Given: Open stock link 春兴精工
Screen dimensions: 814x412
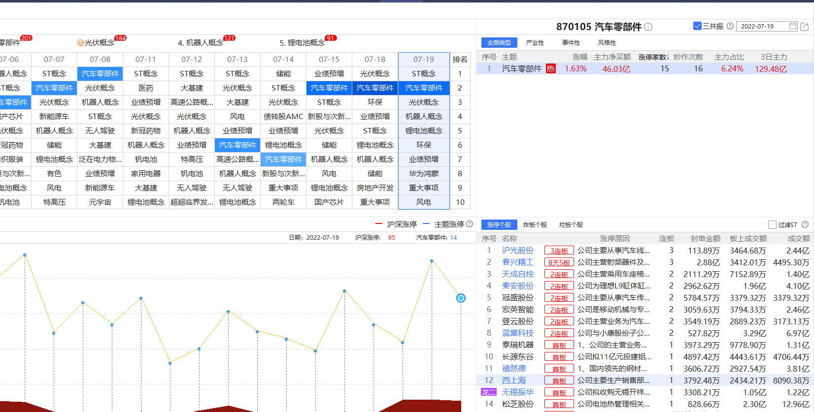Looking at the screenshot, I should pyautogui.click(x=518, y=262).
